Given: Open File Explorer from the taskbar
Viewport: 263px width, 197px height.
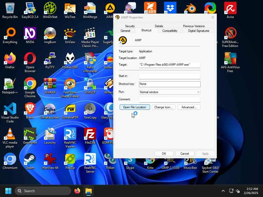Looking at the screenshot, I should (x=89, y=191).
